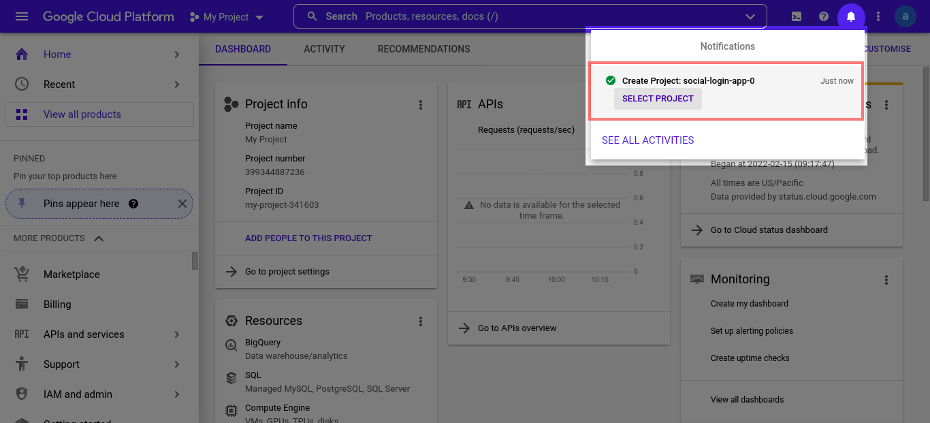Click the View all products grid icon
The width and height of the screenshot is (930, 423).
click(22, 114)
